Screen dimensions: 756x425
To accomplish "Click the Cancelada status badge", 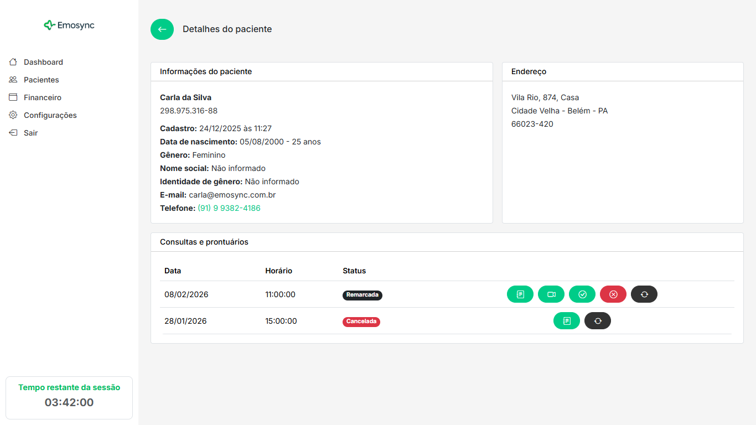I will (361, 322).
